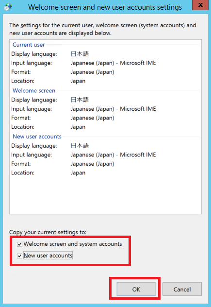
Task: Click Current user's Location value Japan
Action: [x=78, y=81]
